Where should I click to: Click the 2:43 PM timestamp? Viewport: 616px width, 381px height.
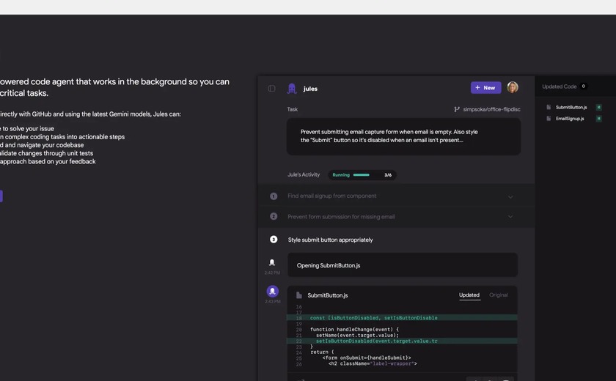(272, 302)
